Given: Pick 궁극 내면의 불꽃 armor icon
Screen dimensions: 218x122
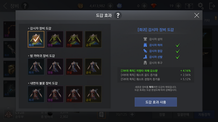Looking at the screenshot, I should pyautogui.click(x=93, y=94).
